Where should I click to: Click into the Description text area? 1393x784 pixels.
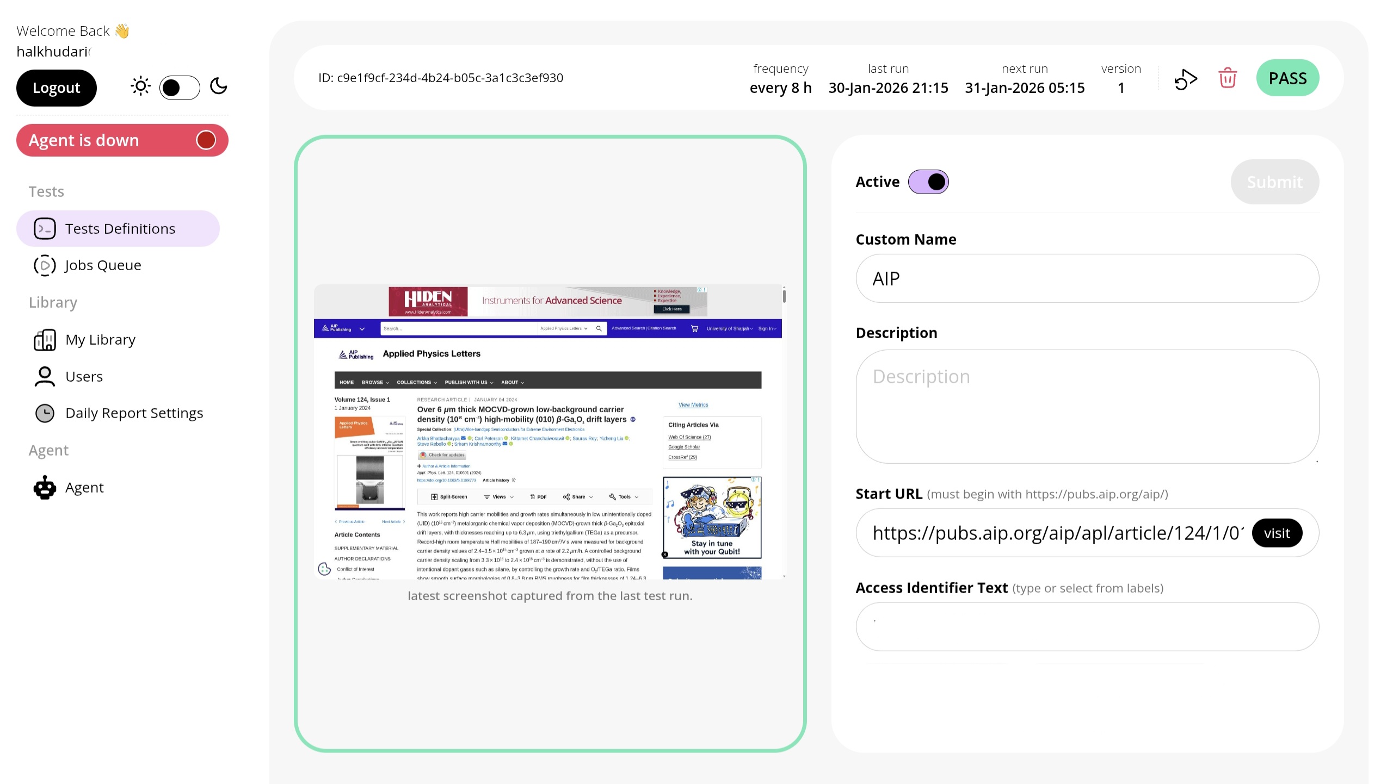pos(1087,407)
